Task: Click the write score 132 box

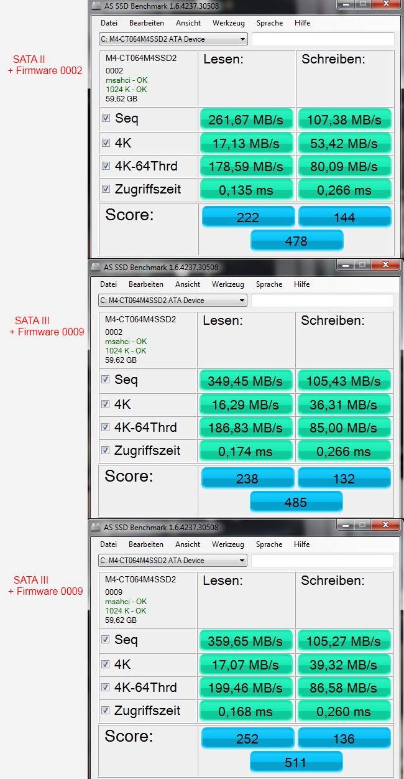Action: (344, 478)
